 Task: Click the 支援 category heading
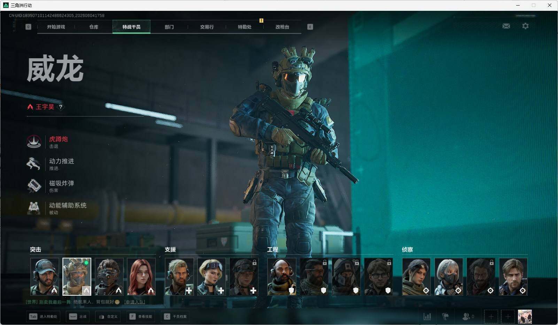(x=170, y=250)
